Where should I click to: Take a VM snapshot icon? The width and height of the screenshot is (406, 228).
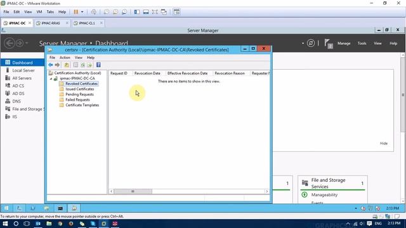[x=107, y=12]
